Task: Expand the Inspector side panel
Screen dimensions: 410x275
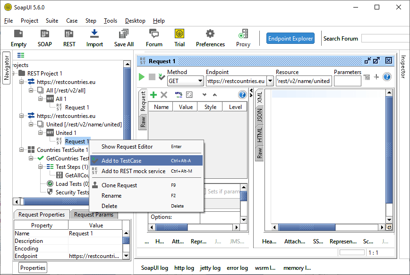Action: pos(403,67)
